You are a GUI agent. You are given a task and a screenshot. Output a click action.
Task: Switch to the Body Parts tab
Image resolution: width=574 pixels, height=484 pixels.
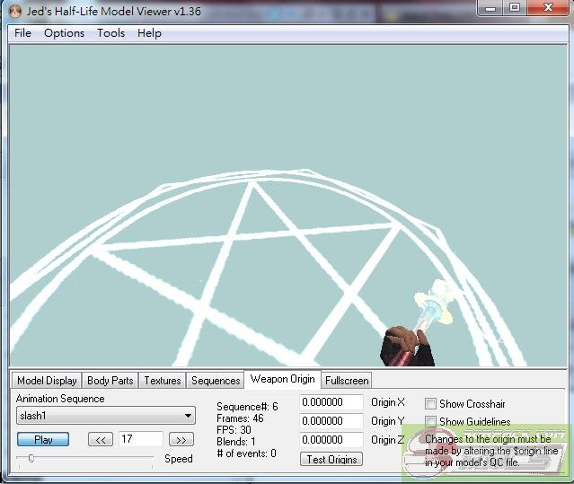[x=110, y=381]
